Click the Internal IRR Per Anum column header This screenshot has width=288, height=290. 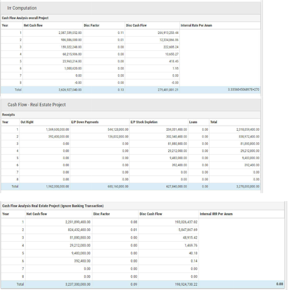pyautogui.click(x=216, y=214)
